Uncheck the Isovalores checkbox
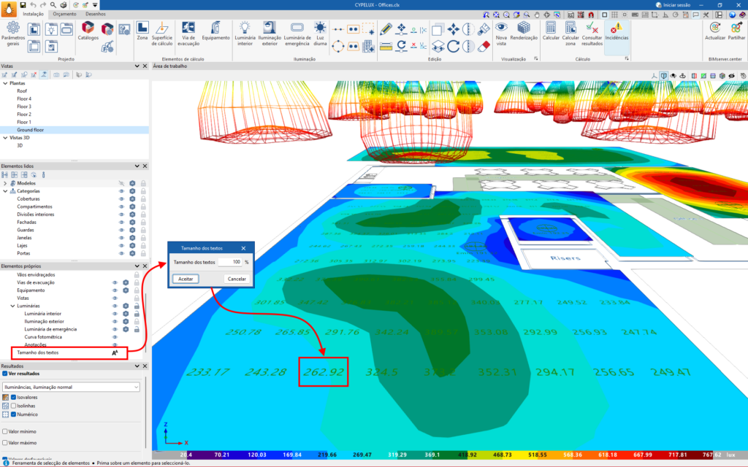 click(14, 397)
